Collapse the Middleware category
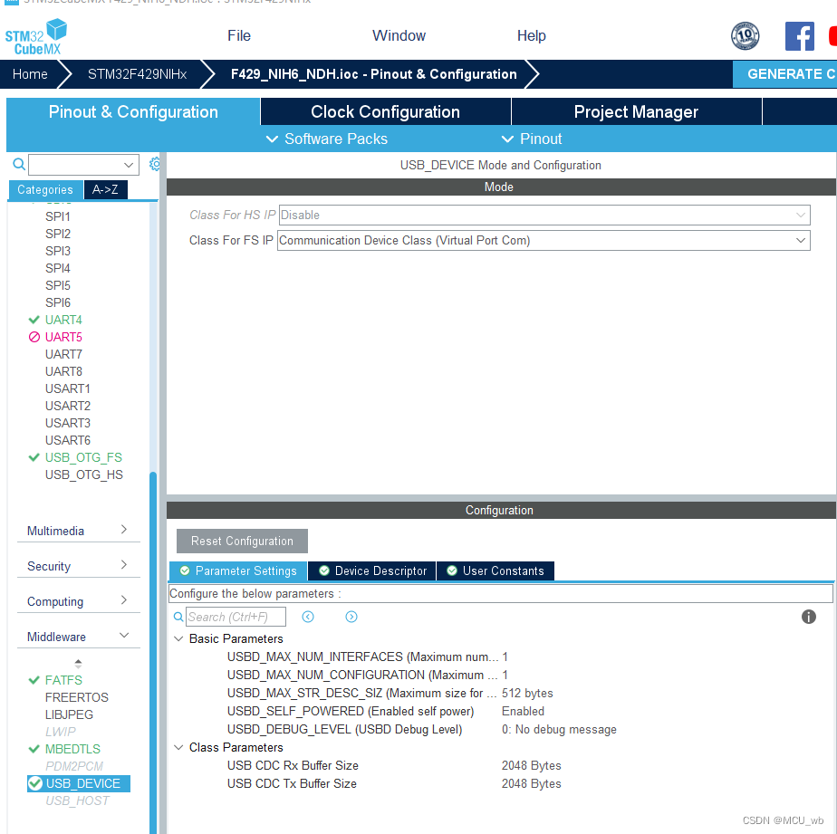Screen dimensions: 837x834 point(78,636)
